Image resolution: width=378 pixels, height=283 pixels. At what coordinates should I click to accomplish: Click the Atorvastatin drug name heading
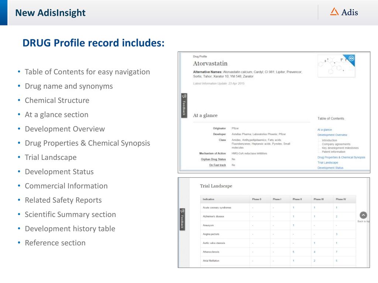(210, 63)
